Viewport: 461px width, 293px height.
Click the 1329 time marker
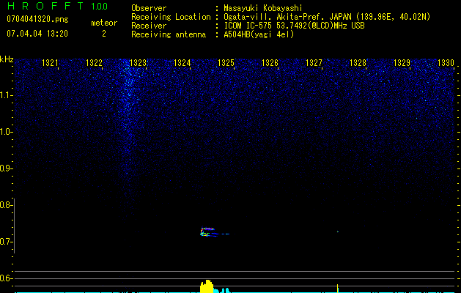click(402, 63)
